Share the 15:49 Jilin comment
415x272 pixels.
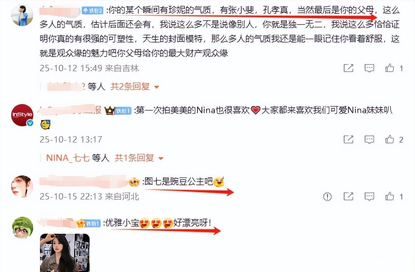tap(349, 68)
